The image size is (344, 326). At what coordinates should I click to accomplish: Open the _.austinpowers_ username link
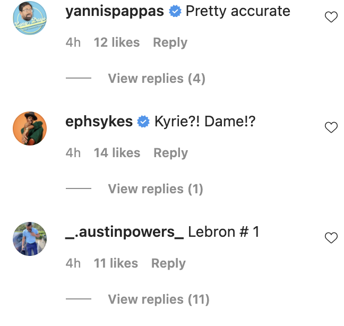124,233
